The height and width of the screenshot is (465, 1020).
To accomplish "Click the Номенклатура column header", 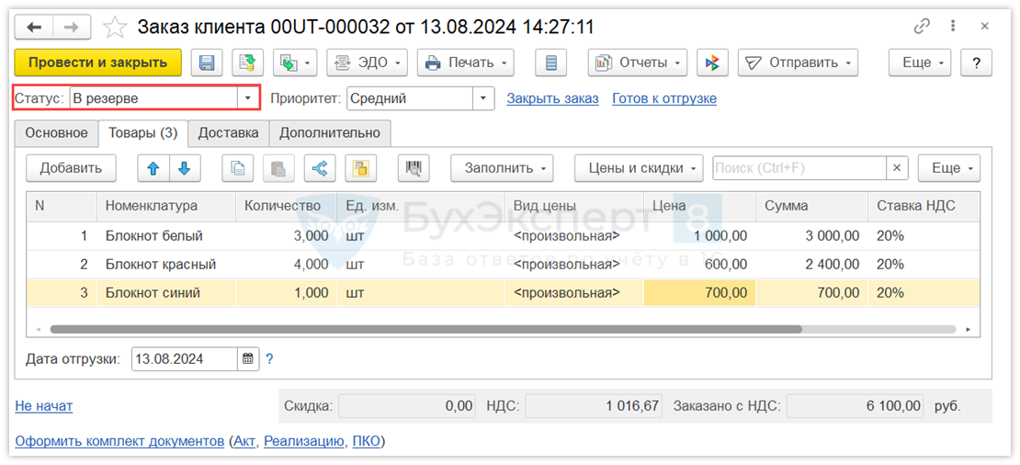I will click(x=166, y=206).
